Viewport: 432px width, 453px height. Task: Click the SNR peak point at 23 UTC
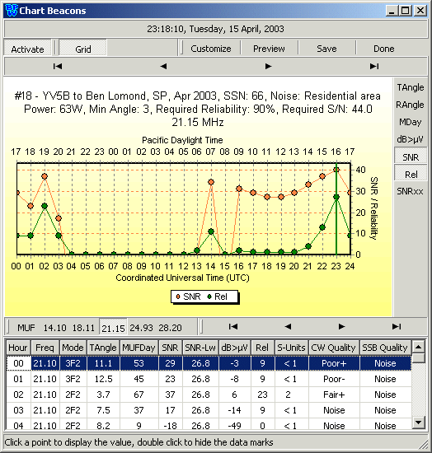coord(336,170)
